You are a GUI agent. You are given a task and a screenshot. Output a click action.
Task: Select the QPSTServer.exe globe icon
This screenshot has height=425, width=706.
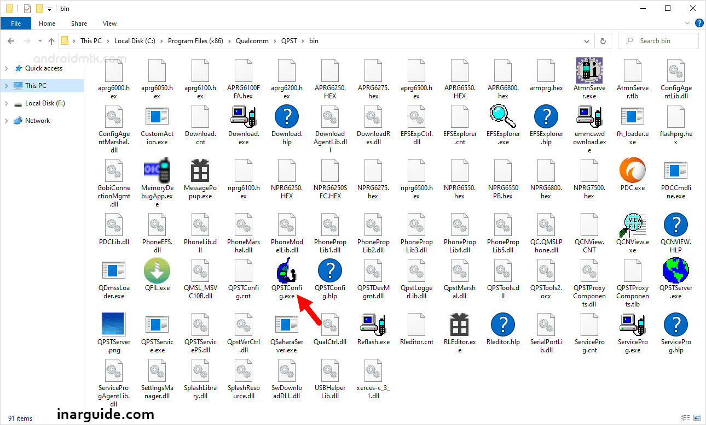pyautogui.click(x=676, y=270)
